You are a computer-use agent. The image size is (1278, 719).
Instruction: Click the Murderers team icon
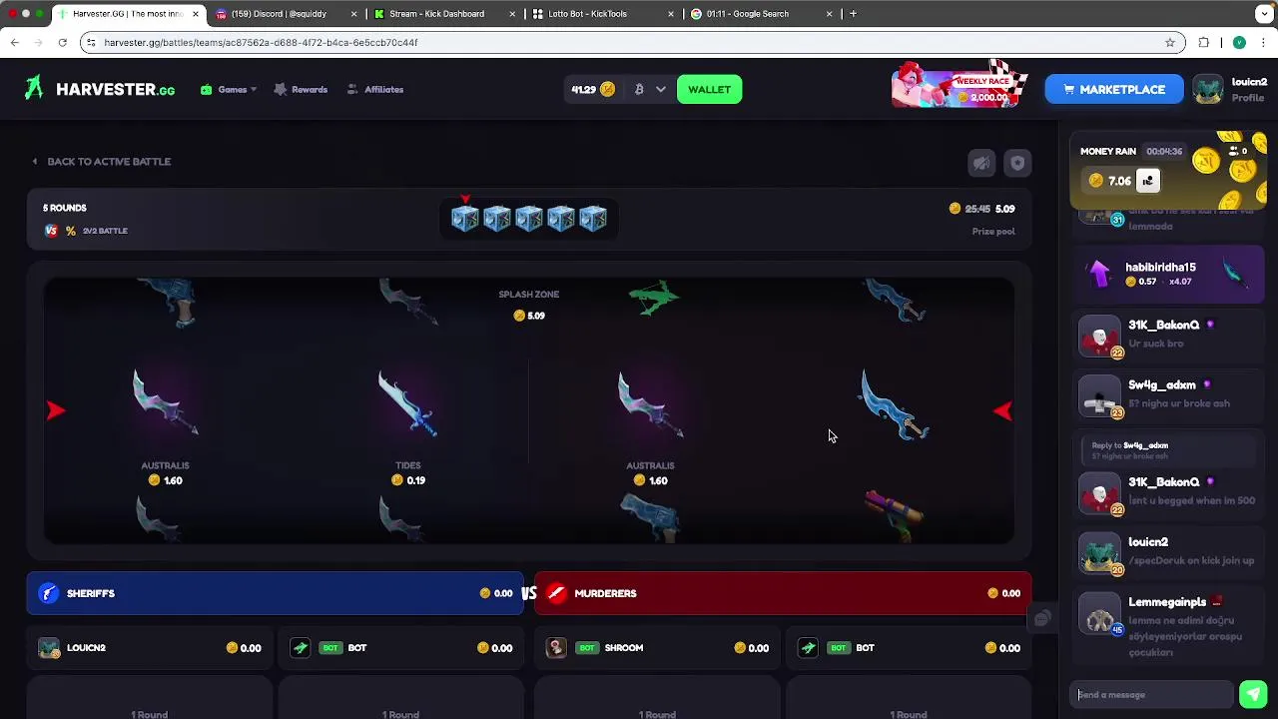click(556, 593)
